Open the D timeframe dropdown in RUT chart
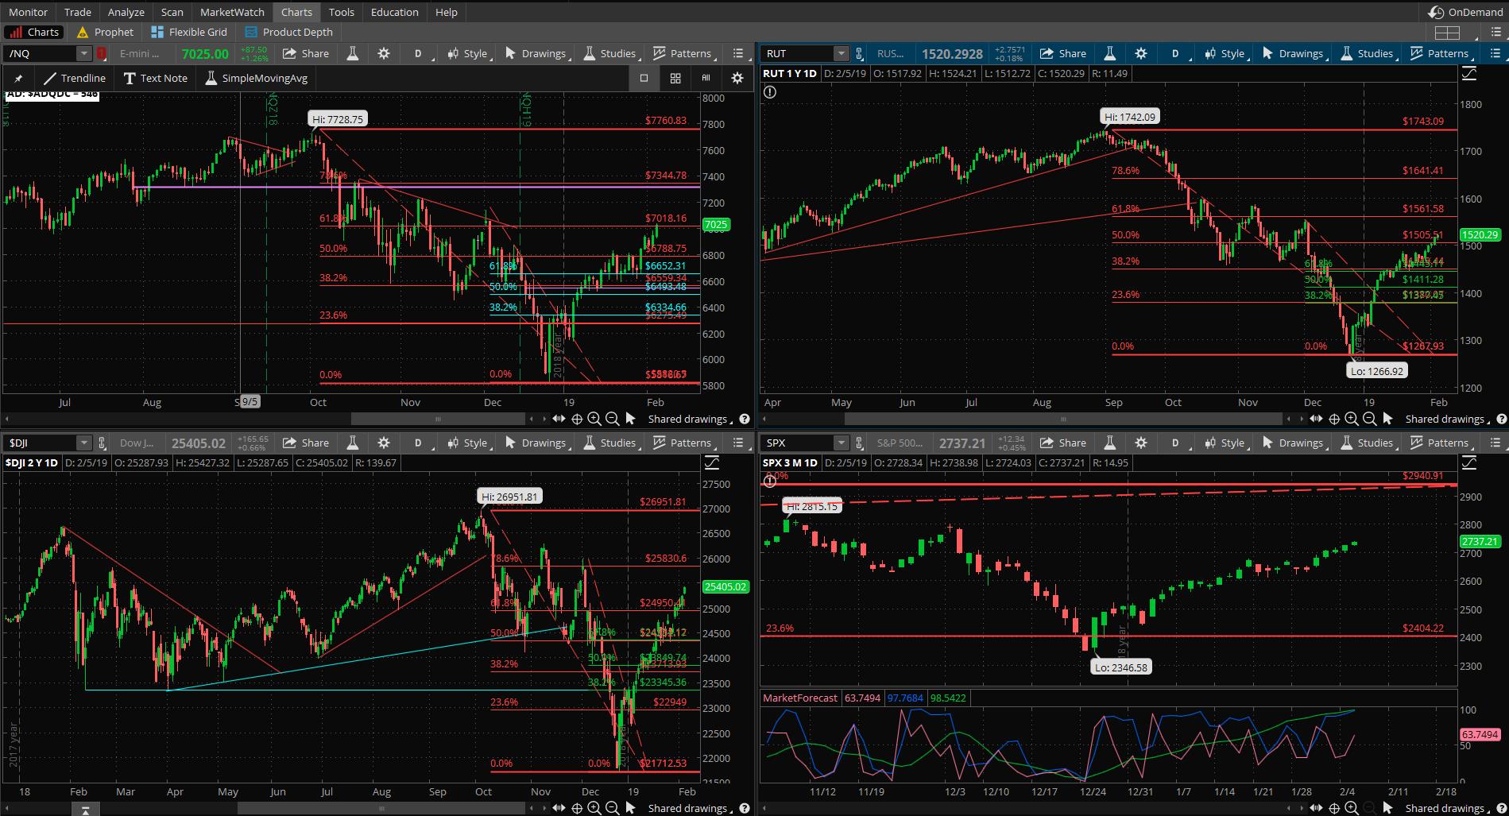Image resolution: width=1509 pixels, height=816 pixels. pyautogui.click(x=1178, y=53)
